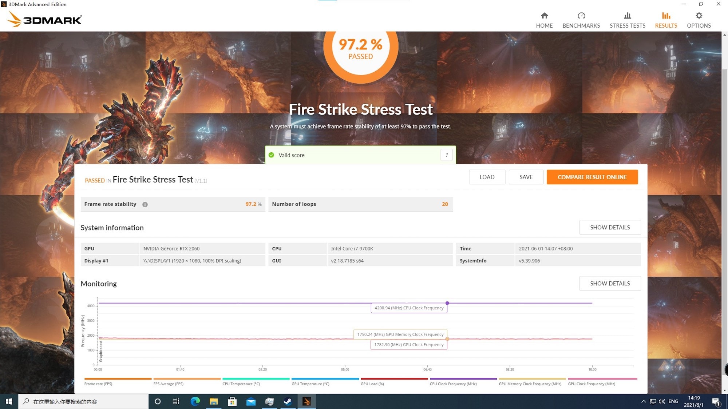Open the Mail app from the taskbar
The width and height of the screenshot is (728, 409).
click(251, 401)
